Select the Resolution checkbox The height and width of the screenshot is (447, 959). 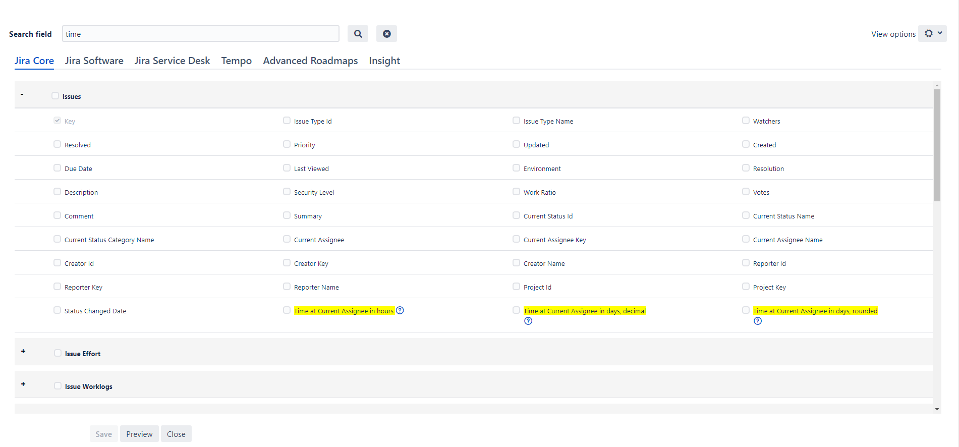746,167
